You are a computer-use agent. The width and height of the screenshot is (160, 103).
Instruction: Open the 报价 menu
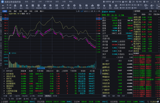click(33, 2)
